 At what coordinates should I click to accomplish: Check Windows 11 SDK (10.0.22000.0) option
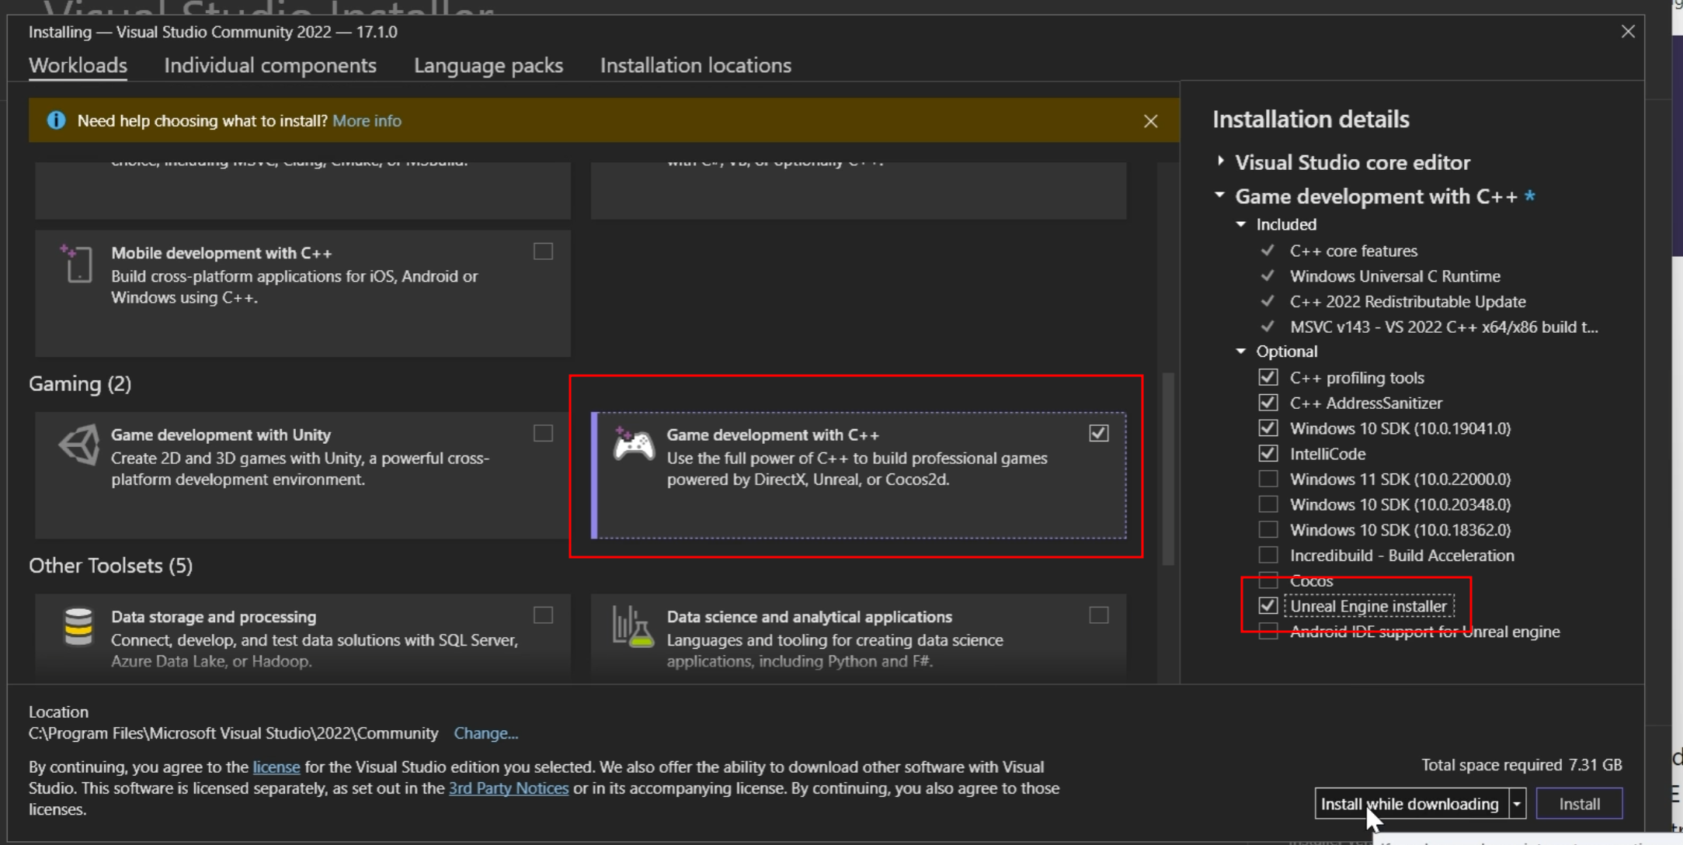1267,479
